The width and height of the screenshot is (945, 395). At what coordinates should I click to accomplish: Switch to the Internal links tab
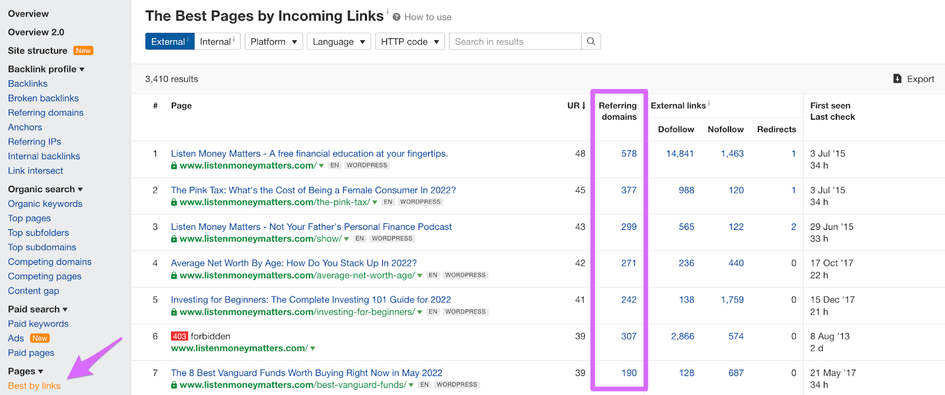coord(217,41)
